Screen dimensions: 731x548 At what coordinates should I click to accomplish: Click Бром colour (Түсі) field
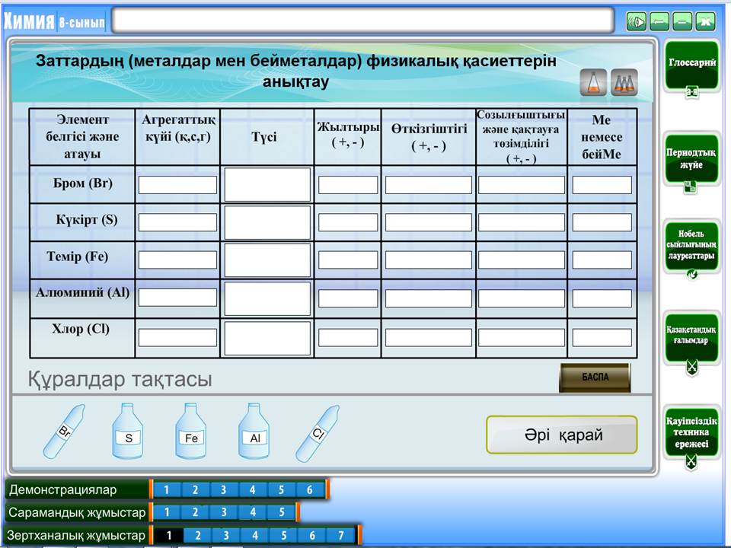[267, 184]
